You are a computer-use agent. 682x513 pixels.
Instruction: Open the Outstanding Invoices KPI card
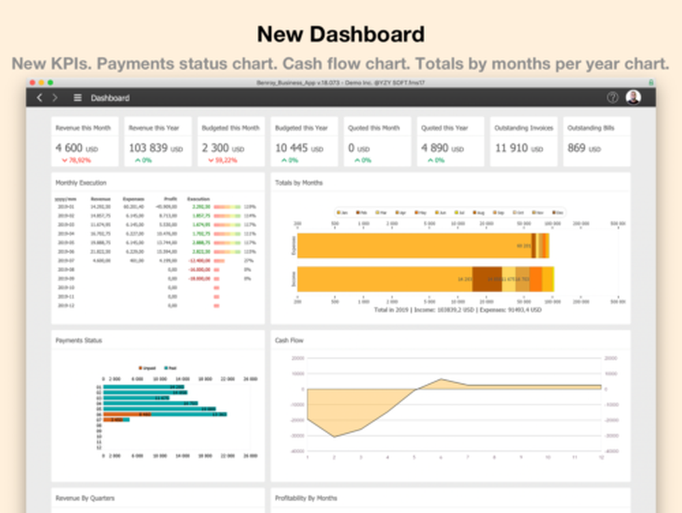point(523,141)
